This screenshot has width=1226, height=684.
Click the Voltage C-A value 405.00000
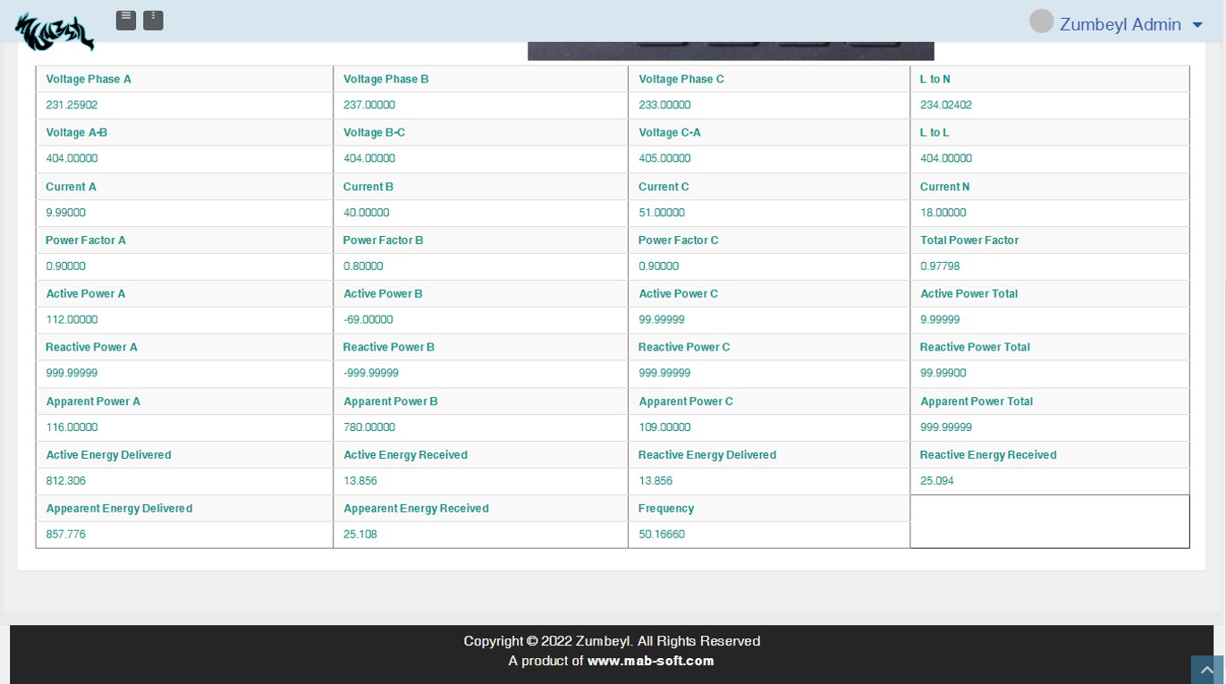[x=664, y=158]
